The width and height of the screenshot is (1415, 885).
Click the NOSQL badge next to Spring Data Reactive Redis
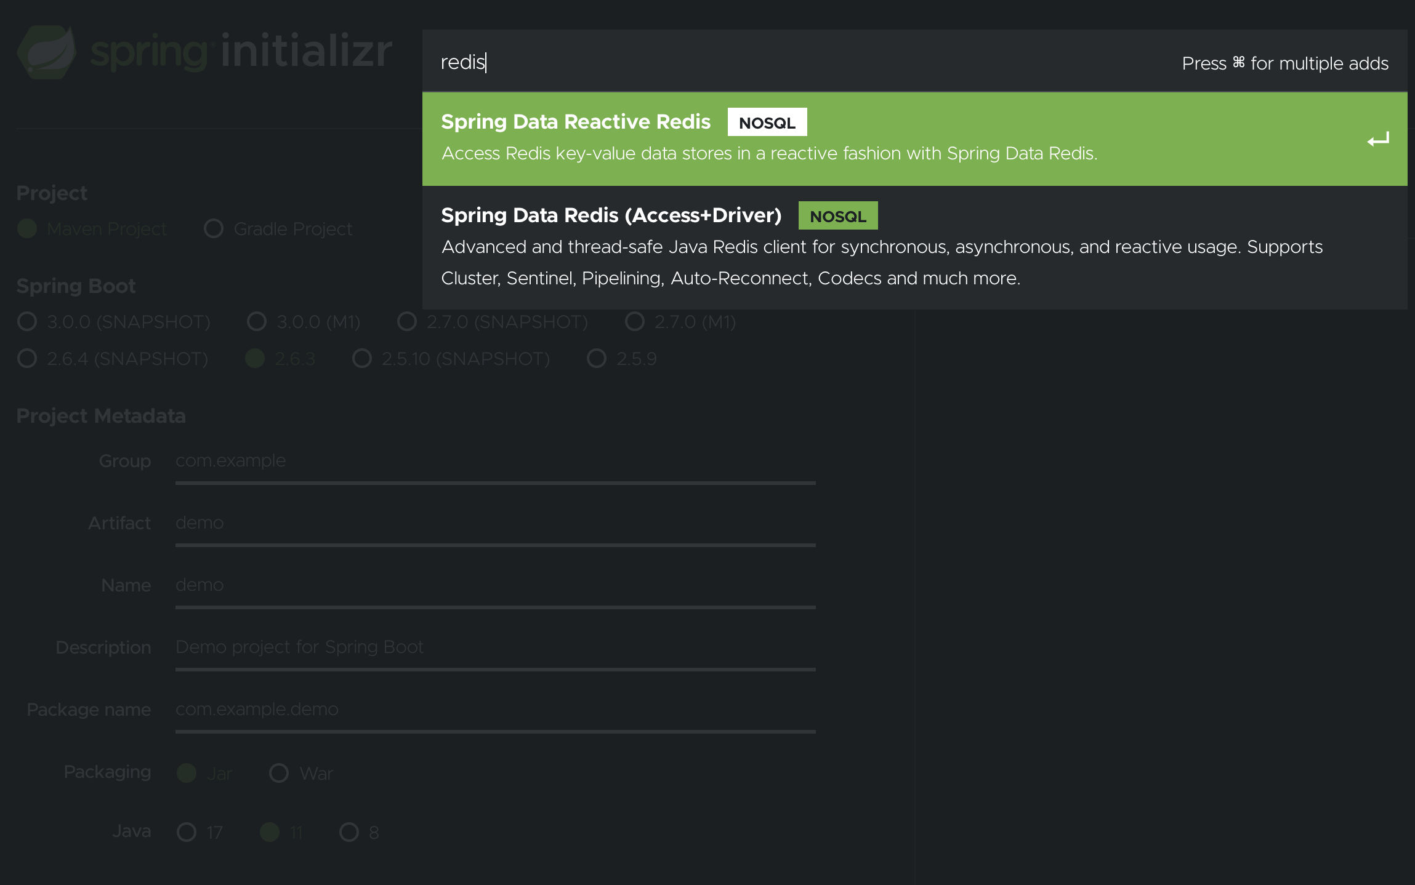767,122
